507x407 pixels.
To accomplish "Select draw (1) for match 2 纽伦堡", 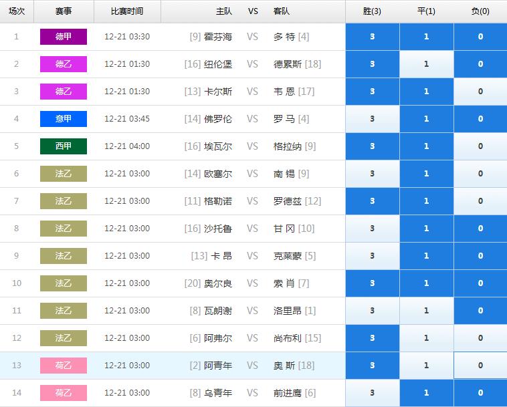I will [x=427, y=64].
